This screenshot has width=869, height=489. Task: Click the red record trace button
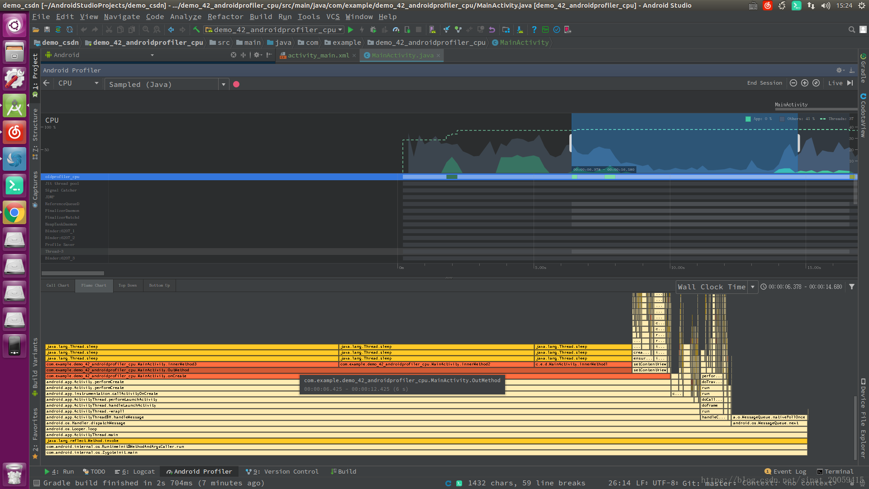click(236, 84)
